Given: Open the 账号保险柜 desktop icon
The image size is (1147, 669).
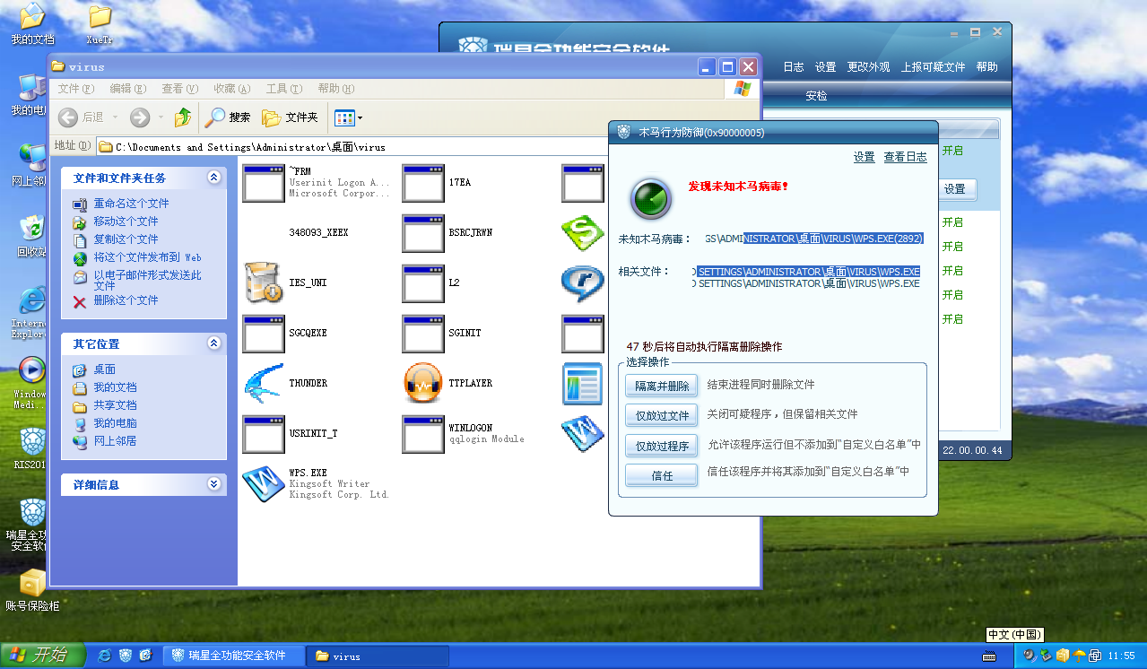Looking at the screenshot, I should (32, 591).
